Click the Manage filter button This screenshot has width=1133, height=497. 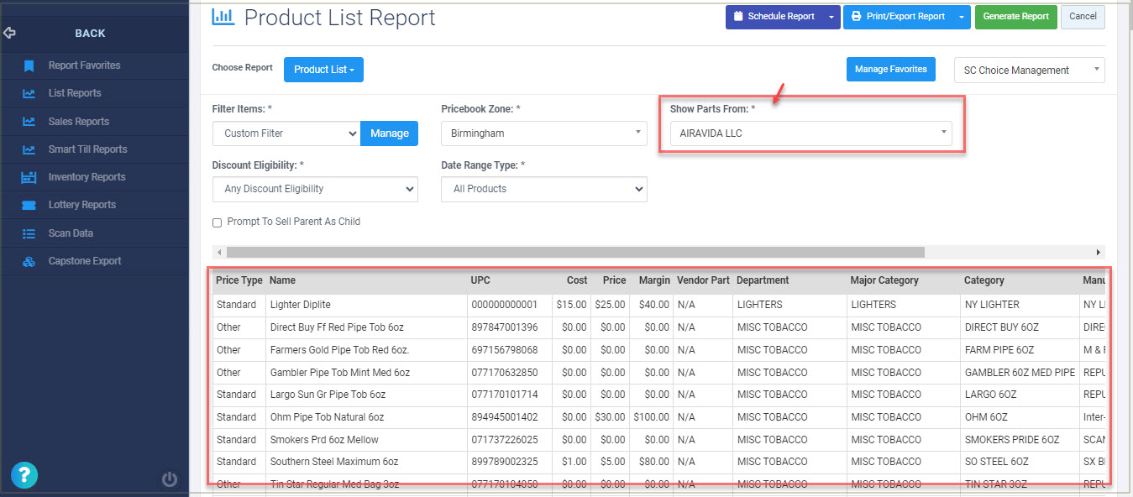click(x=390, y=133)
